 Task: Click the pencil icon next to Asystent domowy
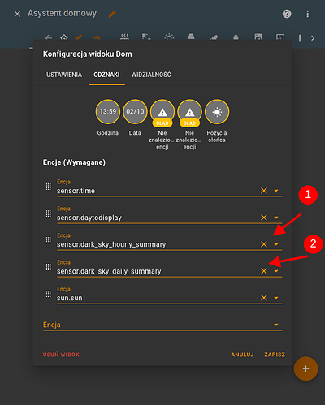[112, 14]
